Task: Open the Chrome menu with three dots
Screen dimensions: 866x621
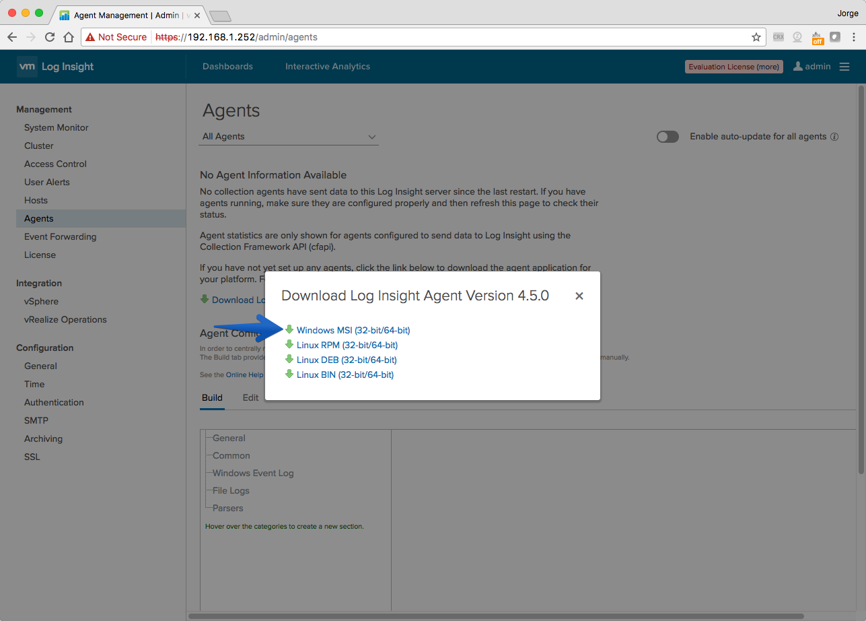Action: (x=854, y=37)
